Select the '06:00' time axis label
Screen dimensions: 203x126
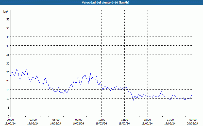[56, 120]
